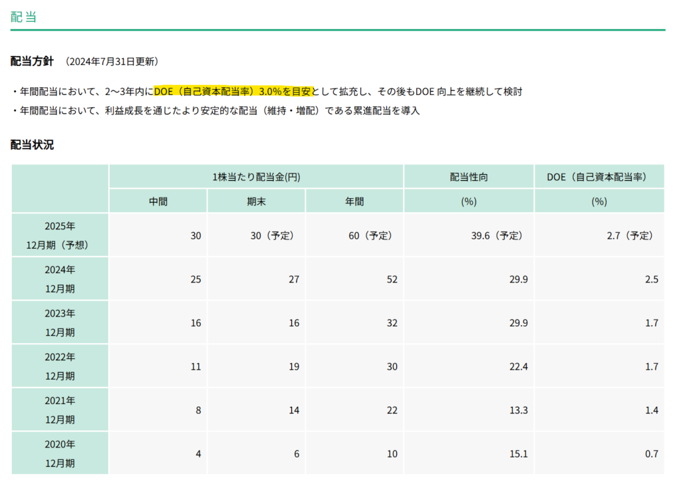681x490 pixels.
Task: Click the DOE(自己資本配当率) column header
Action: [599, 177]
